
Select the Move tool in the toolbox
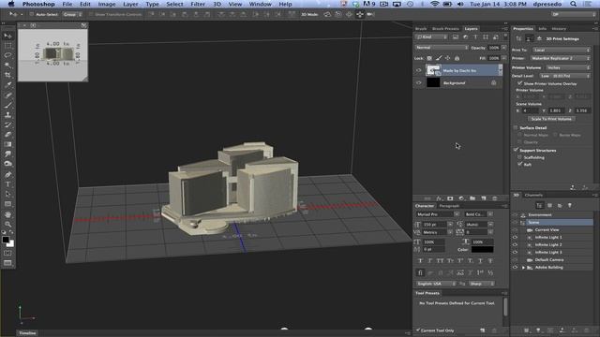[x=8, y=36]
